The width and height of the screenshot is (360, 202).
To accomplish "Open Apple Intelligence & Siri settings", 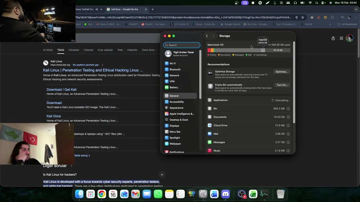I will pyautogui.click(x=180, y=114).
